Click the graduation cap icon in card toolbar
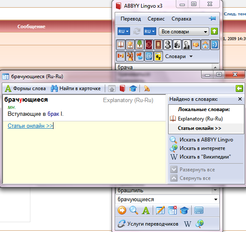Viewport: 246px width, 232px height. 133,88
